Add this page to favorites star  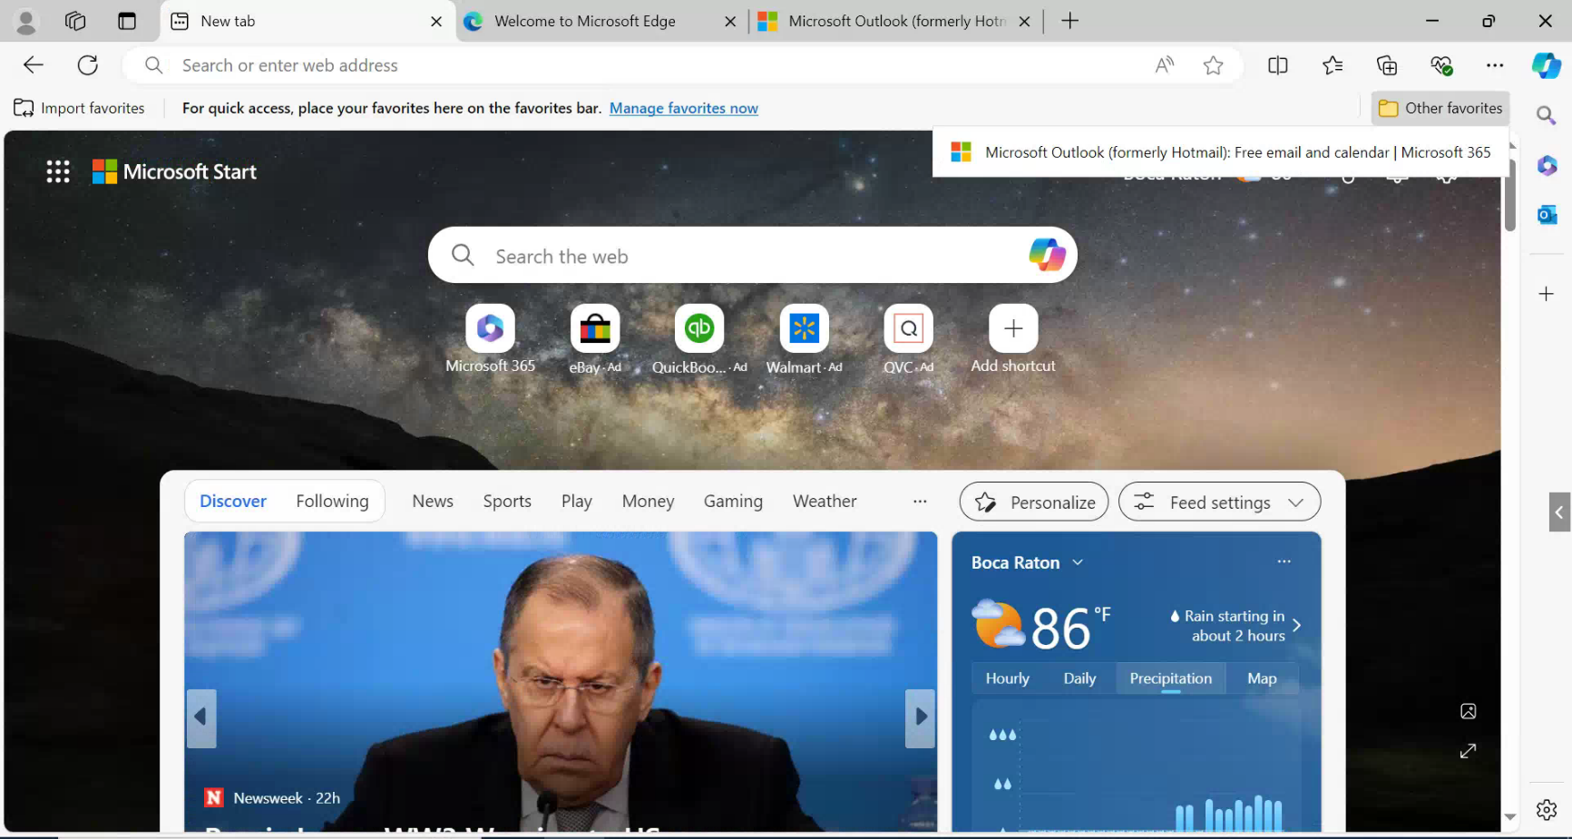click(x=1213, y=65)
